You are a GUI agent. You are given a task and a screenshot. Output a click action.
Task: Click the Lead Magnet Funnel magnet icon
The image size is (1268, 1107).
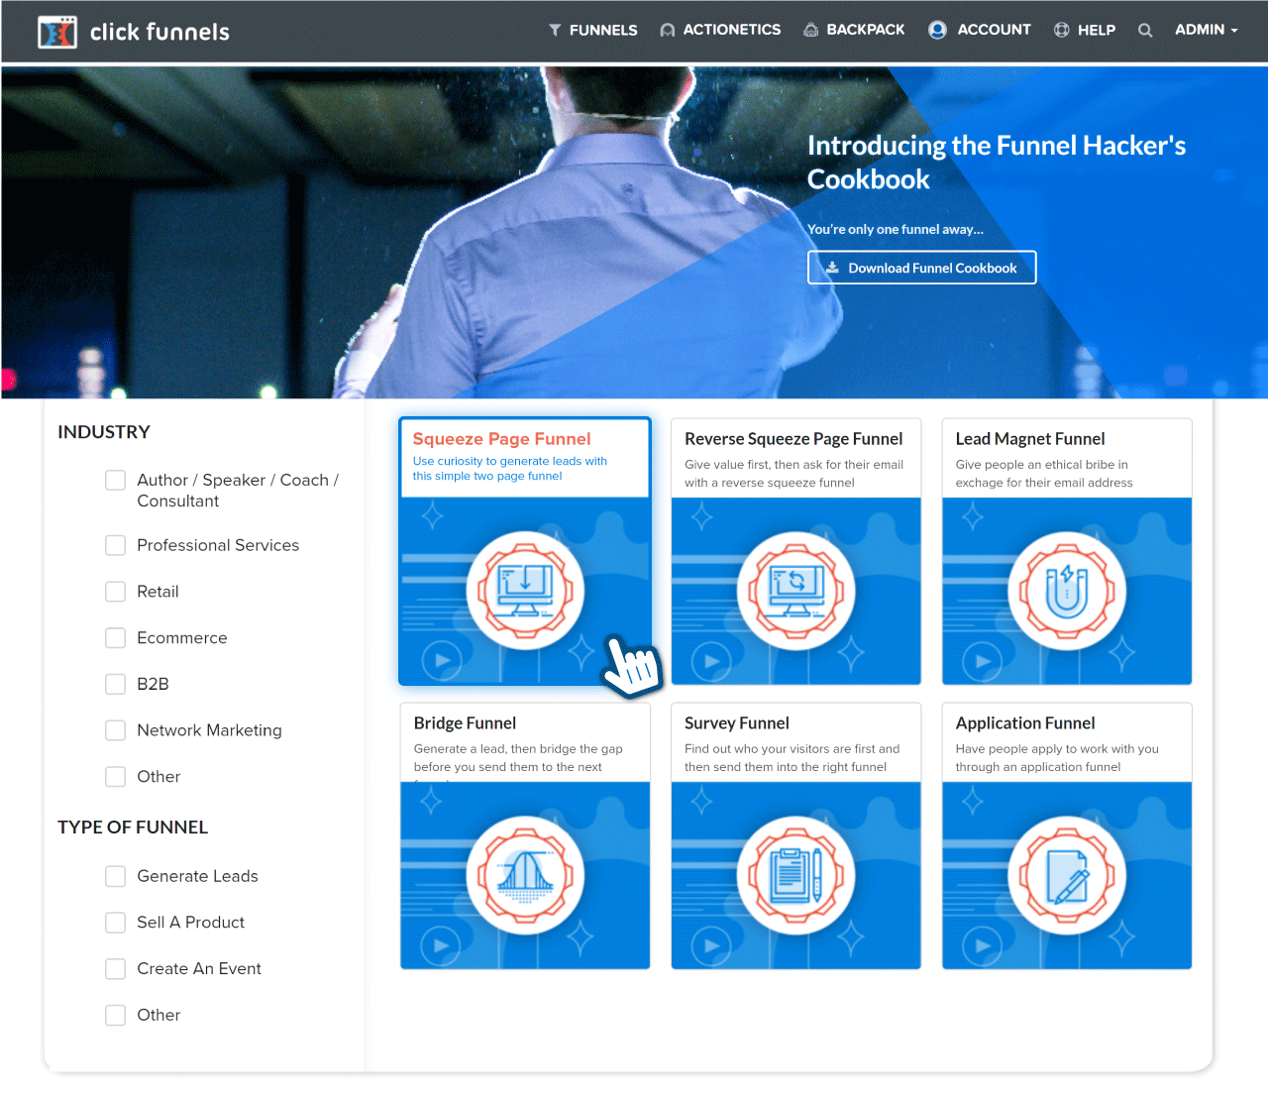point(1067,592)
